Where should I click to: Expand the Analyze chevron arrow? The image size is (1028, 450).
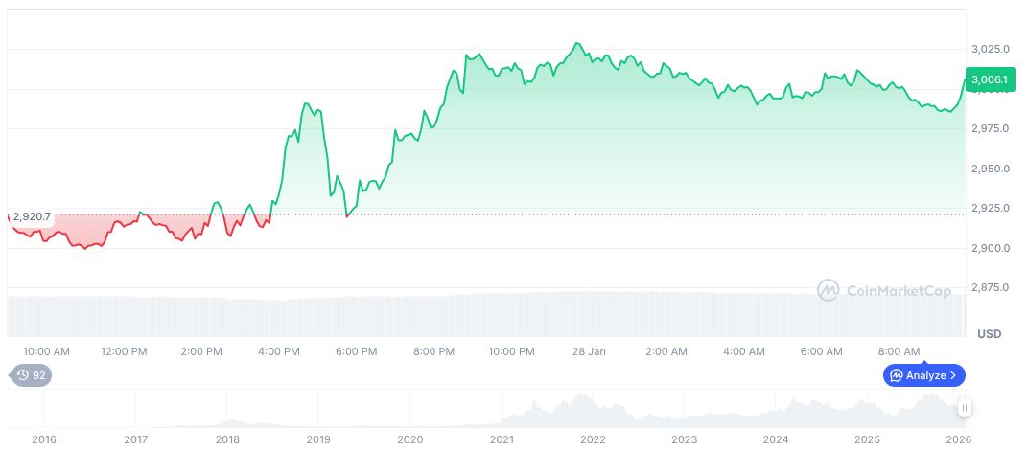(x=953, y=375)
